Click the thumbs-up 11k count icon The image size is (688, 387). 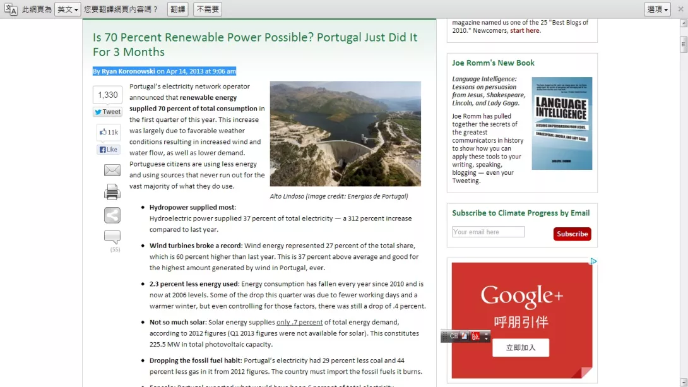tap(109, 132)
